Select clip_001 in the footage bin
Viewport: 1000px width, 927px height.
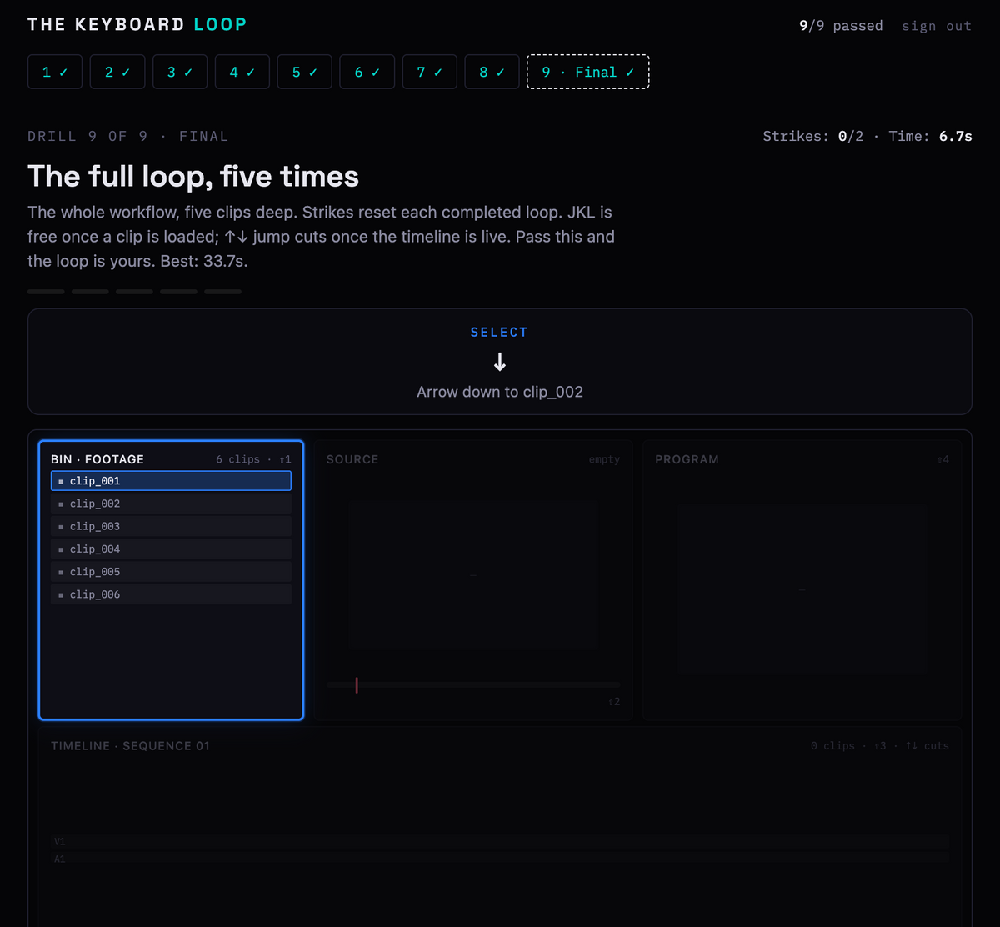(171, 481)
